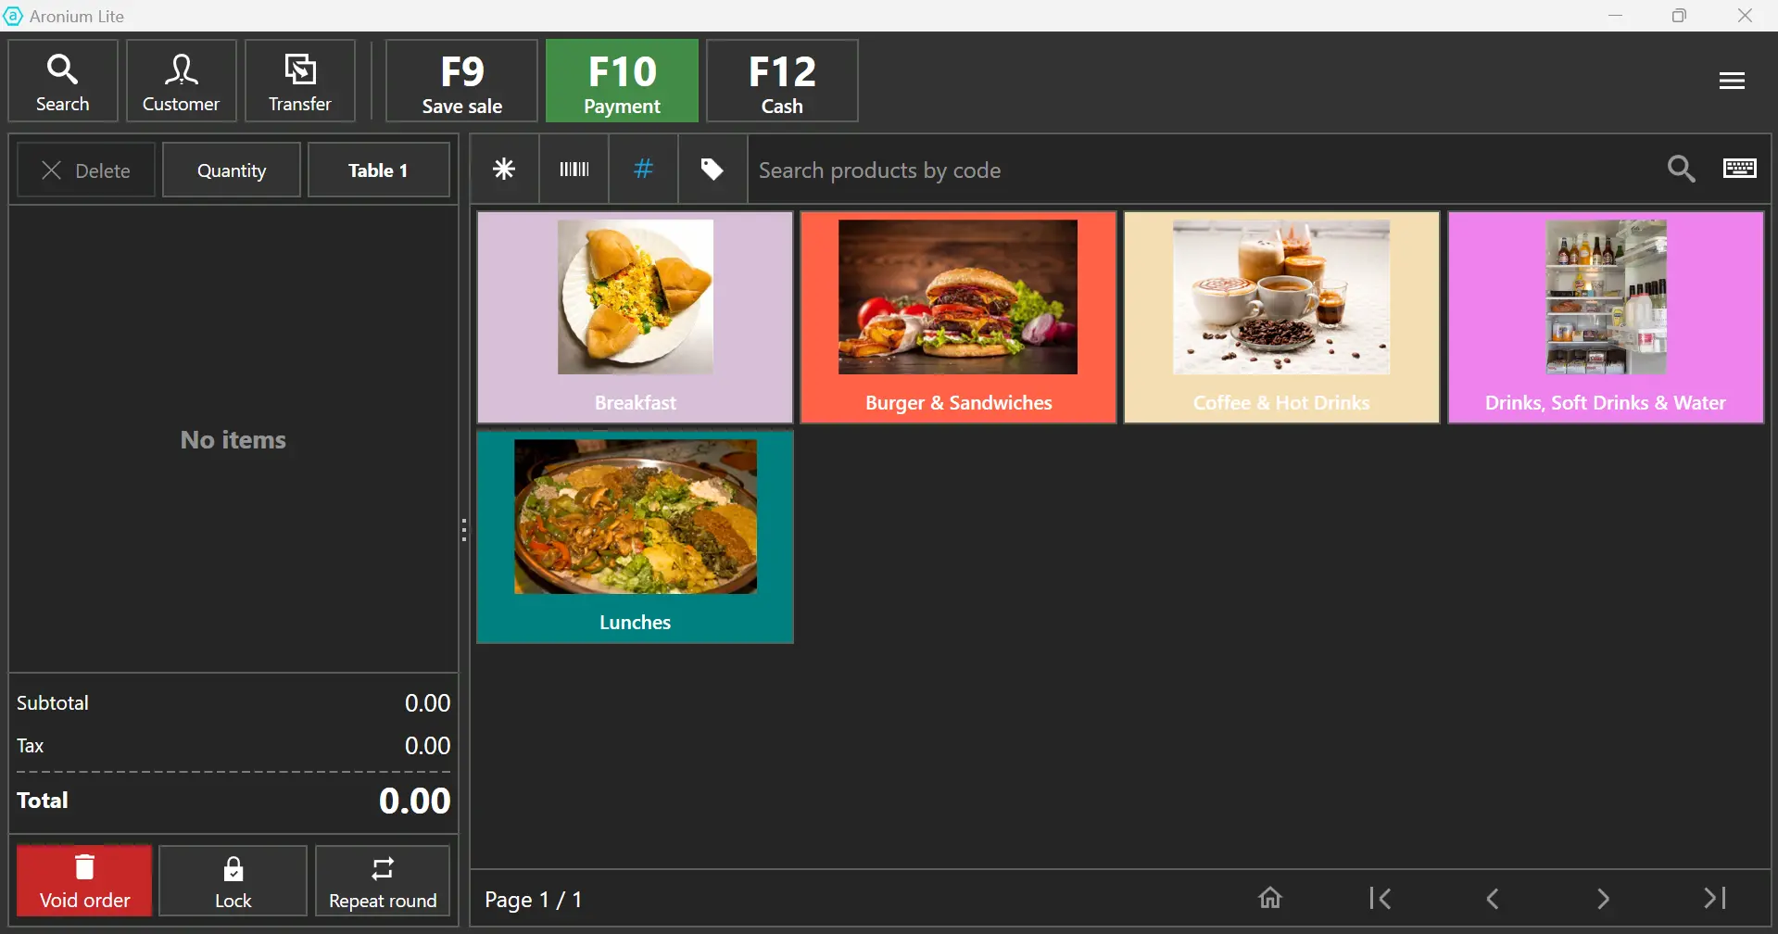Toggle the hash code search mode

coord(643,170)
